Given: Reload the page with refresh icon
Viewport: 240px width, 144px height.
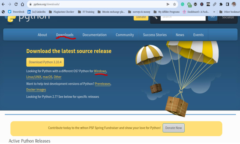Looking at the screenshot, I should tap(16, 4).
